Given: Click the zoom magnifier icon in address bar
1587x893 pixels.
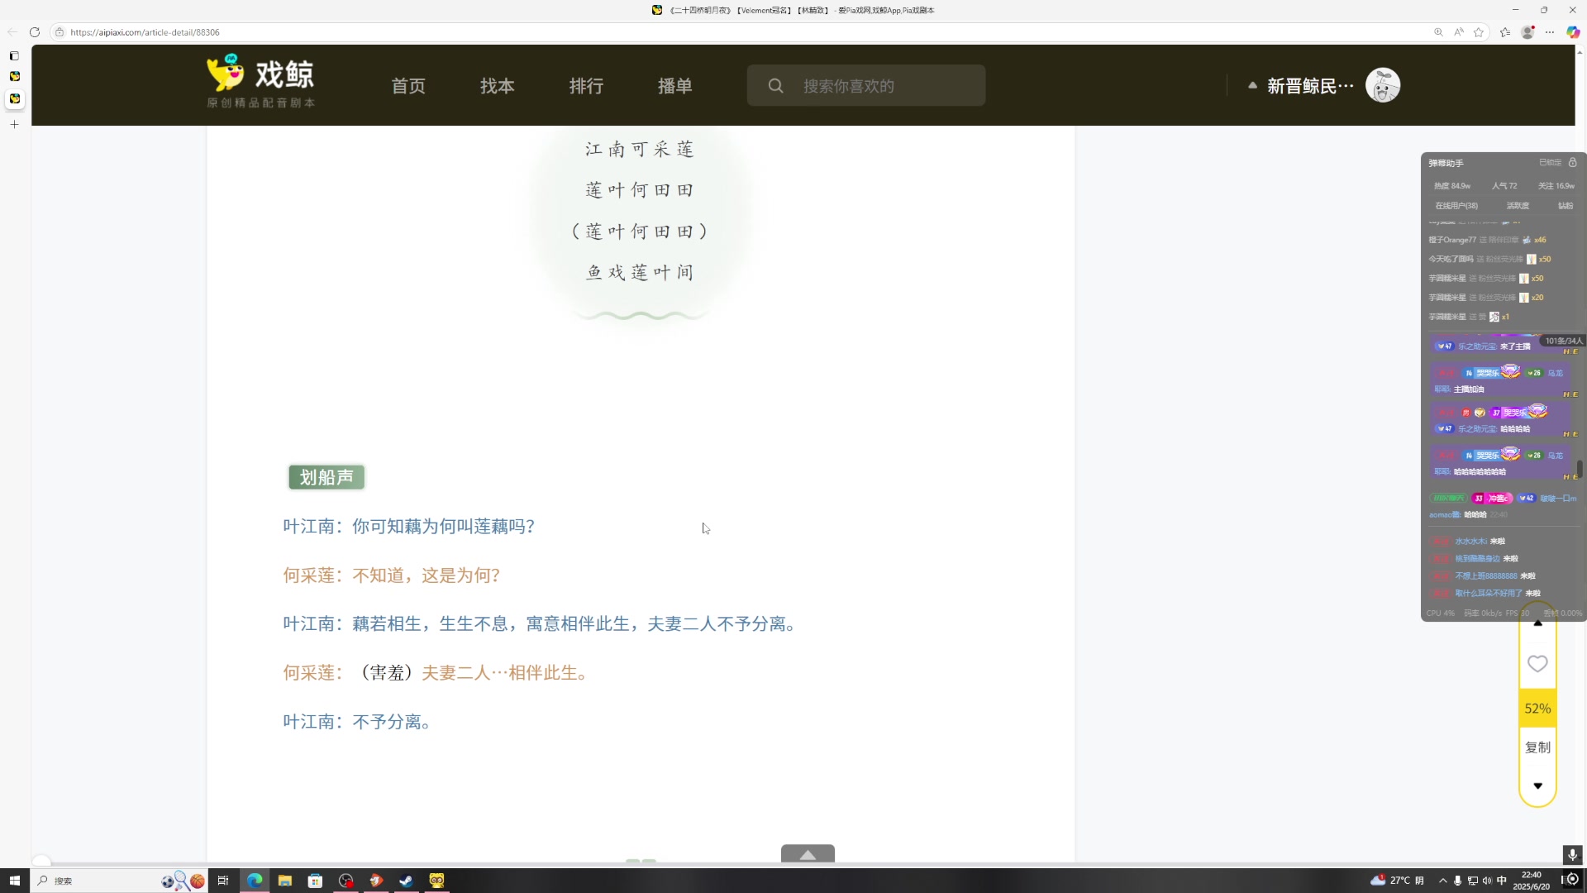Looking at the screenshot, I should pos(1438,32).
